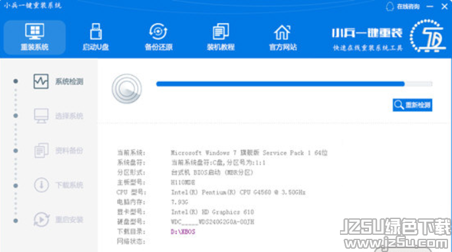
Task: Click the 台式机 BIOS启动 partition format text
Action: click(x=212, y=173)
